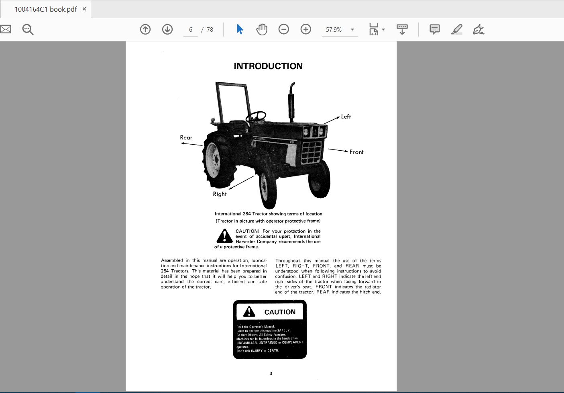Open the Comment tool
564x393 pixels.
[434, 29]
